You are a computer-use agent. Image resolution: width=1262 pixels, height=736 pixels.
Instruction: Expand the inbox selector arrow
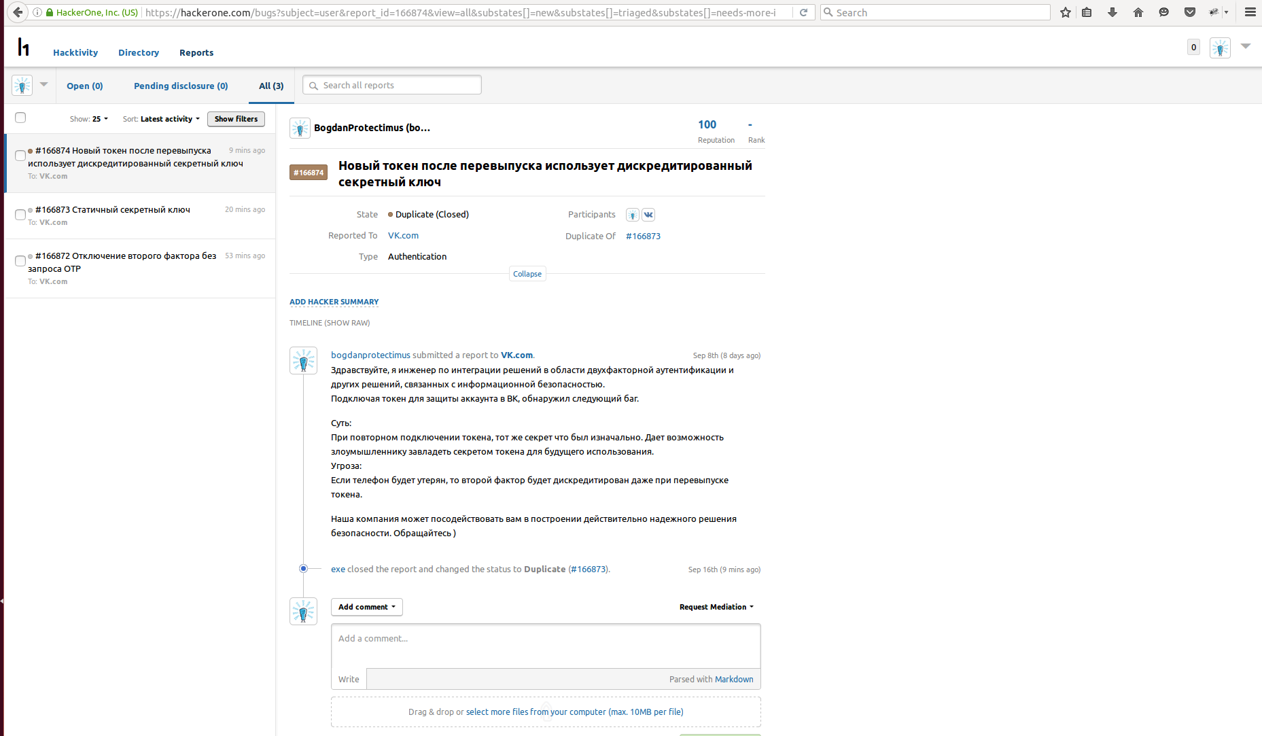point(43,84)
